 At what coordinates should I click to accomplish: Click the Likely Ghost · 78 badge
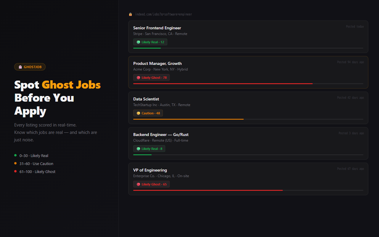coord(151,78)
